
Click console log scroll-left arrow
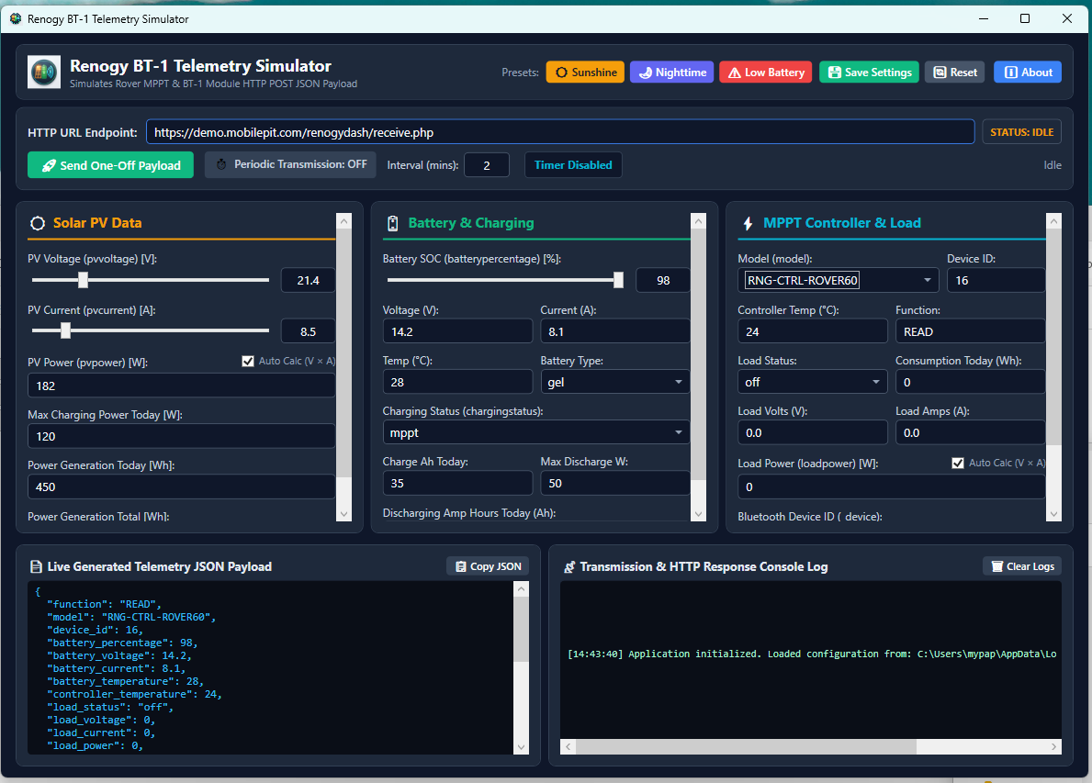point(569,746)
